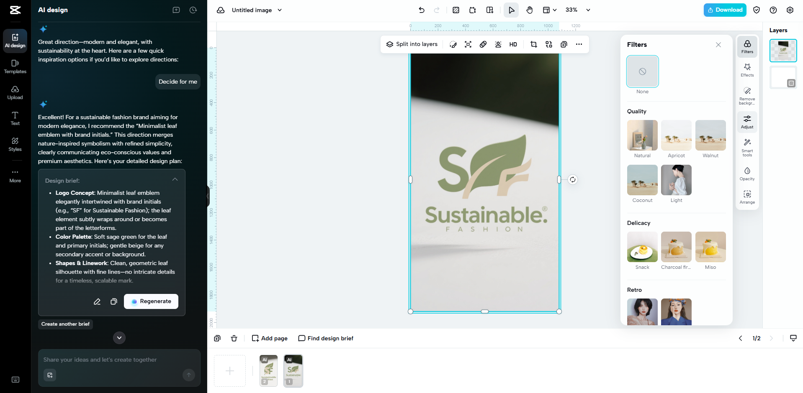Collapse the Design brief section
Viewport: 803px width, 393px height.
(x=175, y=179)
